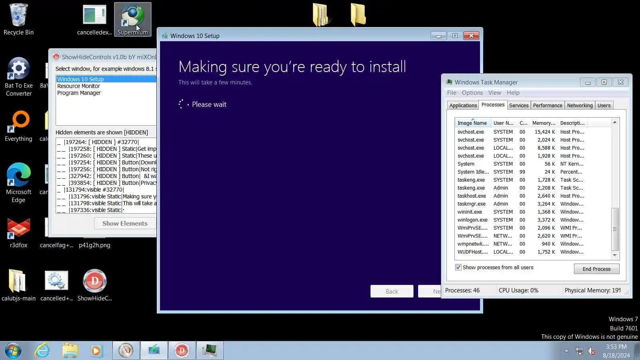
Task: Select the Everything search desktop shortcut
Action: tap(18, 126)
